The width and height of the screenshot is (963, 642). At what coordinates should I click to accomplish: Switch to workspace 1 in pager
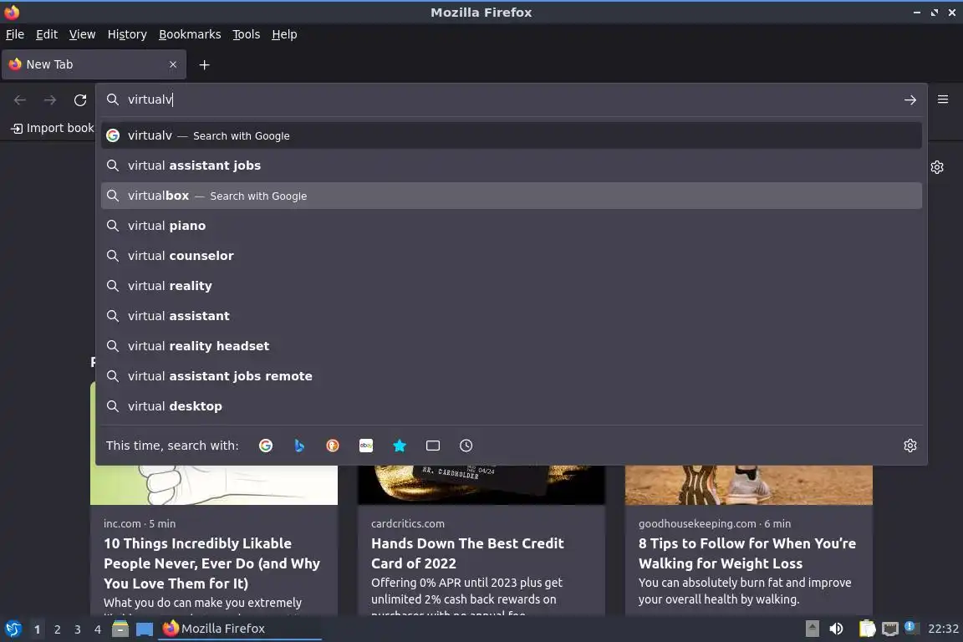point(37,629)
